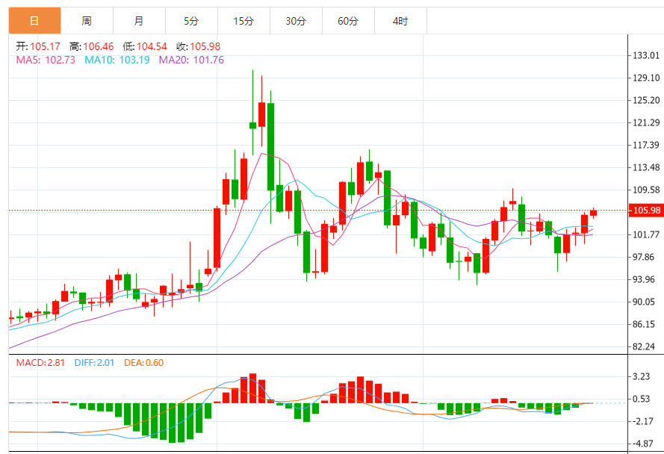Screen dimensions: 664x454
Task: Click the MA20: 101.76 indicator label
Action: click(191, 60)
